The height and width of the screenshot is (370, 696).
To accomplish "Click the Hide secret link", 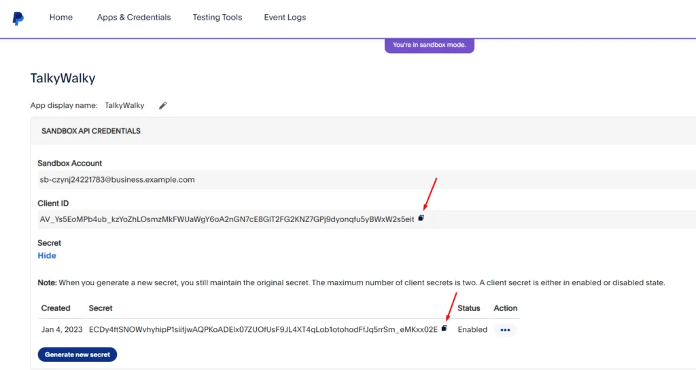I will 47,256.
